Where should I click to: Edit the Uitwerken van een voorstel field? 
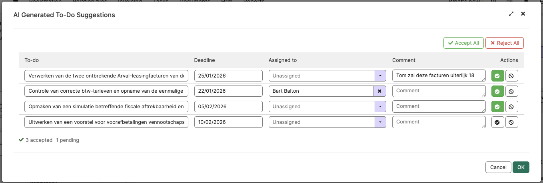[x=106, y=122]
